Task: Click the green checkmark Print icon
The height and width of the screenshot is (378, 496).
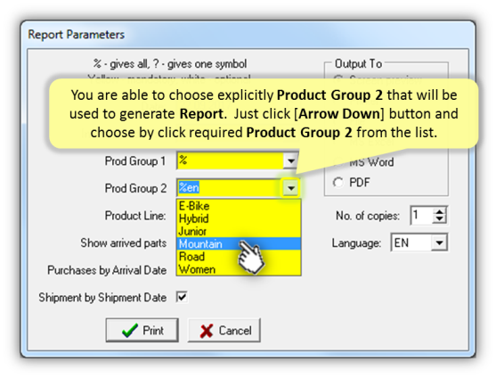Action: point(129,331)
